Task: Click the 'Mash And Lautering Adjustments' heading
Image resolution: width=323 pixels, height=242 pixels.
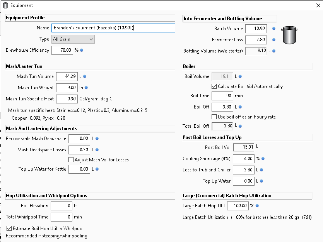Action: [x=41, y=129]
